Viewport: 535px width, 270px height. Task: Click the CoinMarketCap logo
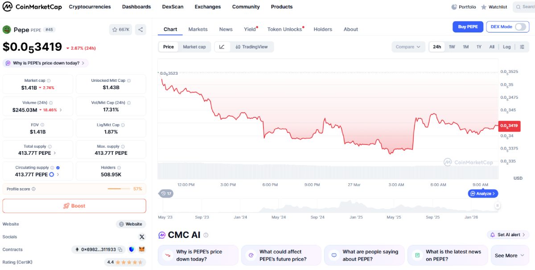click(32, 7)
